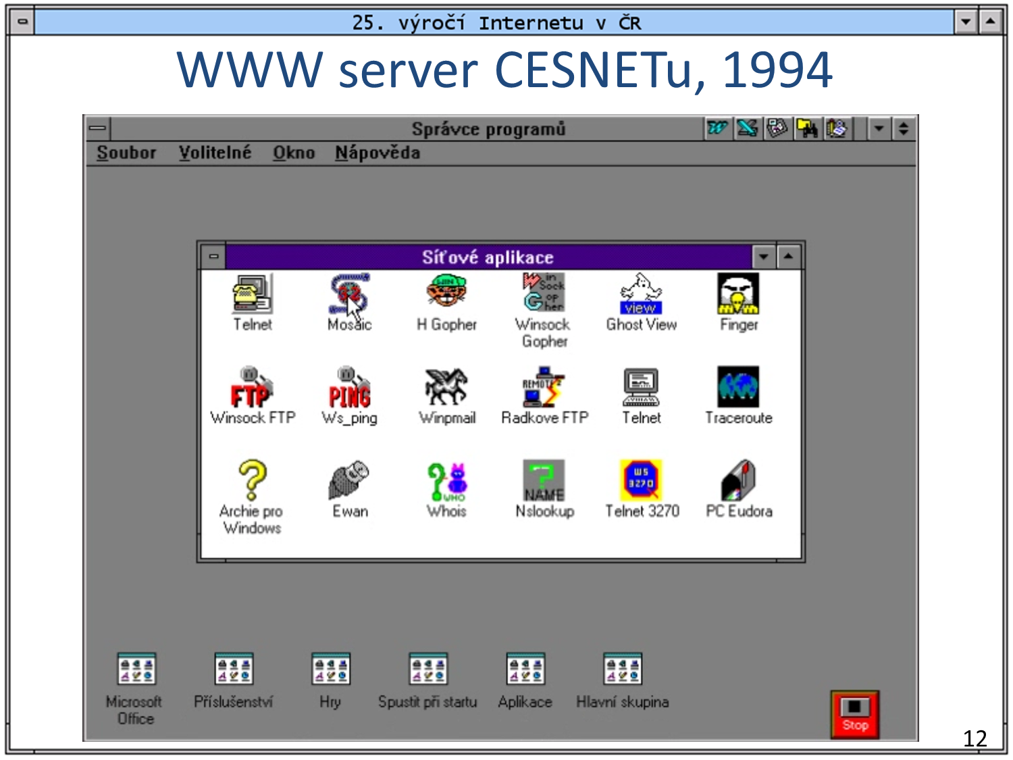Open the Hlavní skupina program group
Screen dimensions: 1013x760
pyautogui.click(x=623, y=669)
